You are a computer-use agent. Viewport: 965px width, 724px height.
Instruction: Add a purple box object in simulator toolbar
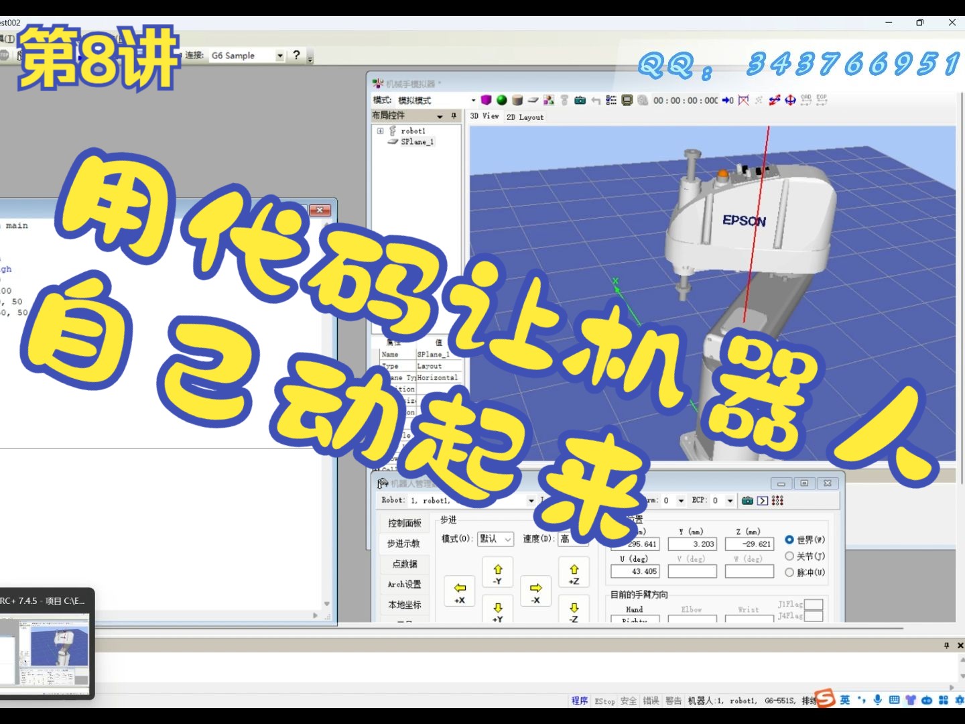tap(487, 101)
